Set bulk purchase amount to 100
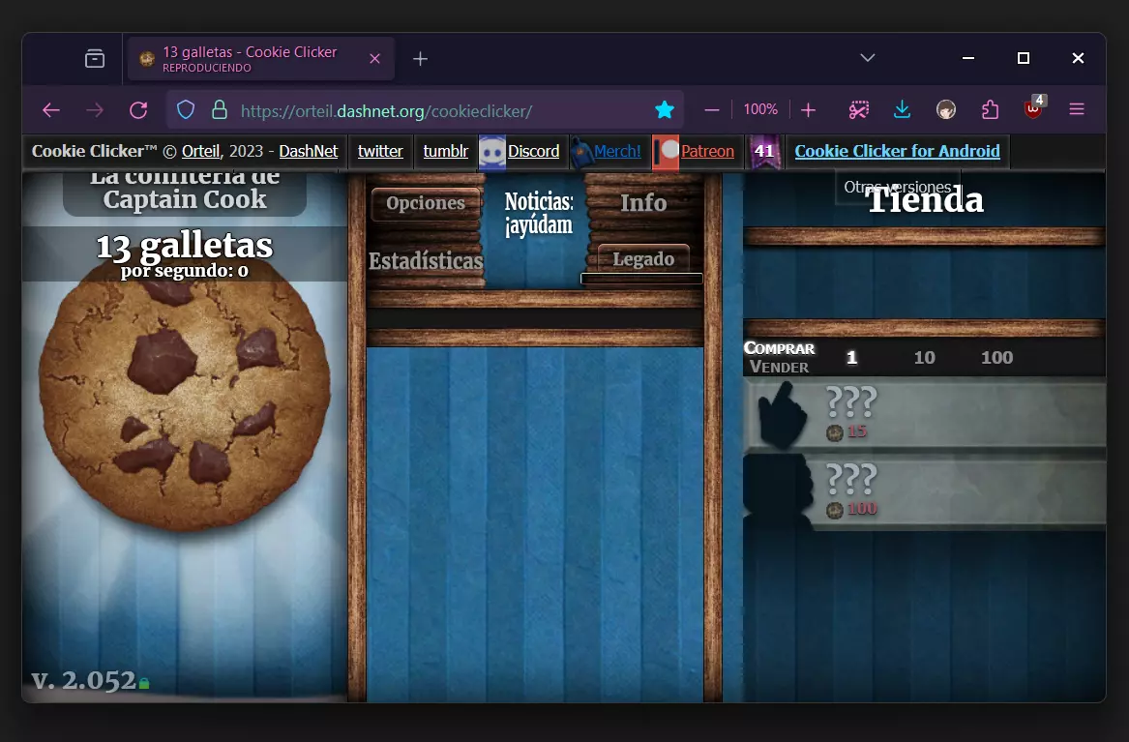 (x=997, y=358)
